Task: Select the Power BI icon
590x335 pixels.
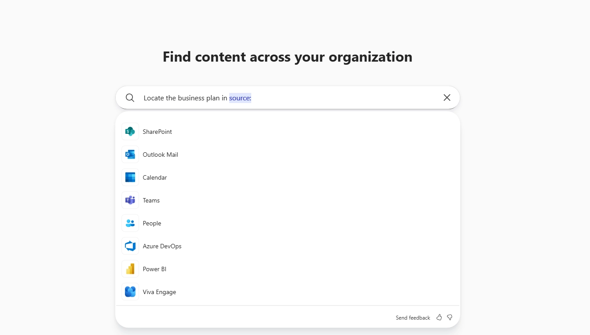Action: (130, 269)
